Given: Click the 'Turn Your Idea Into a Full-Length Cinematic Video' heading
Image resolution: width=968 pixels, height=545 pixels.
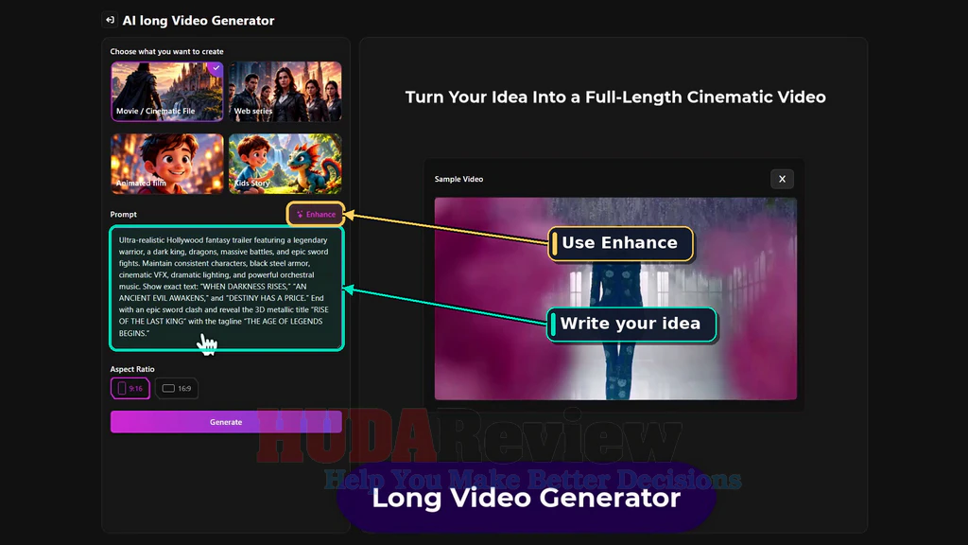Looking at the screenshot, I should click(615, 97).
